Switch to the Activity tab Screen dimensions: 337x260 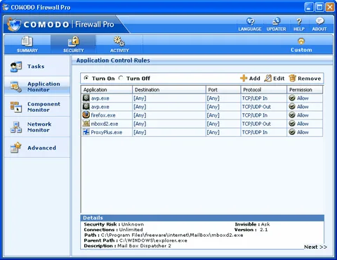point(119,44)
